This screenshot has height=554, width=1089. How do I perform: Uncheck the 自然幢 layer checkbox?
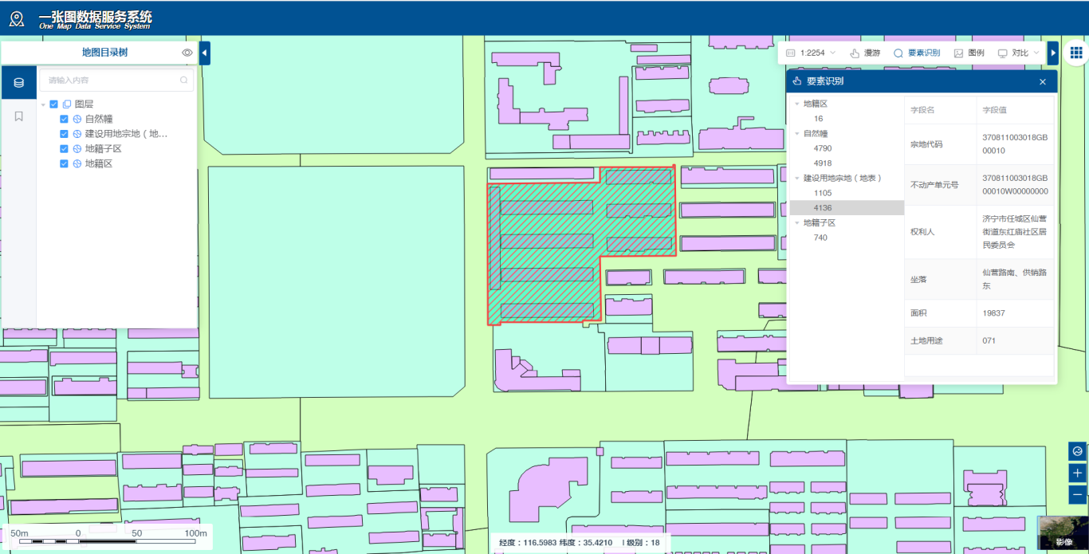[65, 119]
